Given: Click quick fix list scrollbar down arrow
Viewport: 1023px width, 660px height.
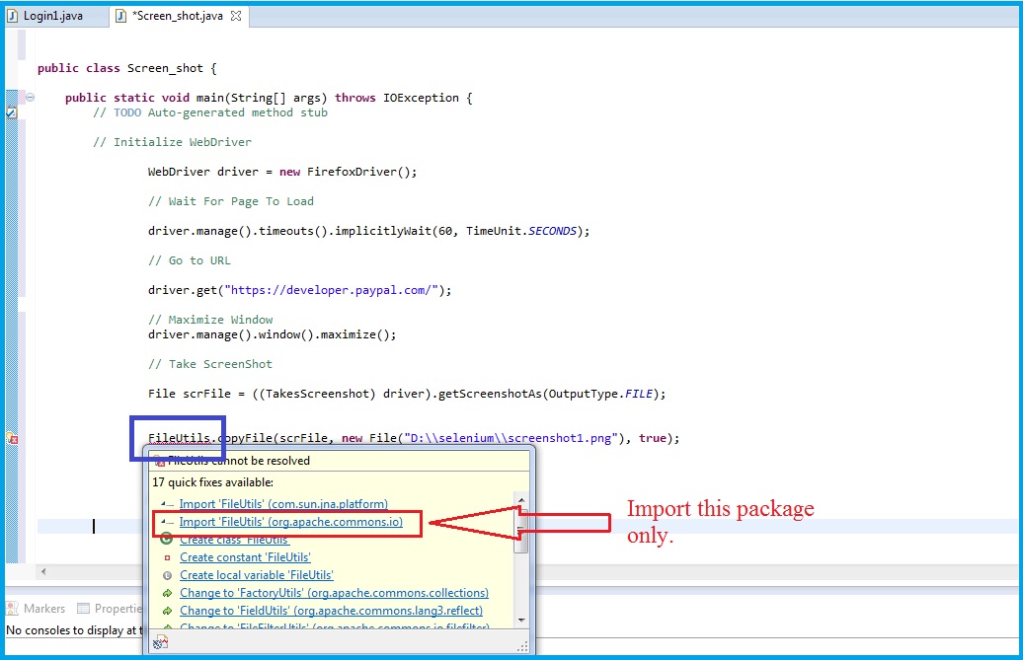Looking at the screenshot, I should point(521,621).
